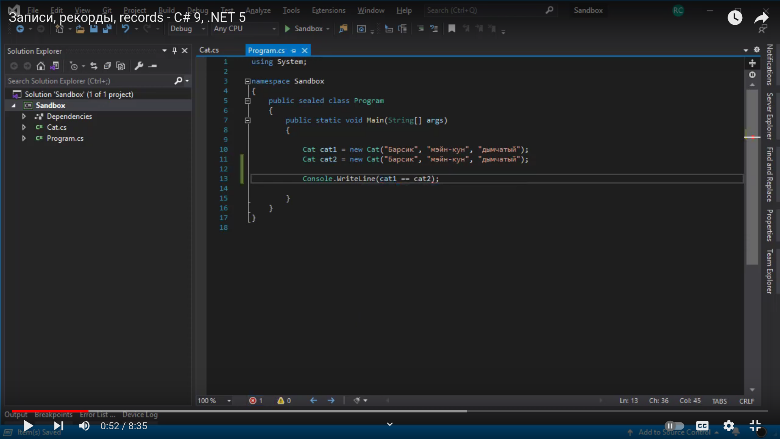Click Solution Explorer Properties wrench icon

139,66
